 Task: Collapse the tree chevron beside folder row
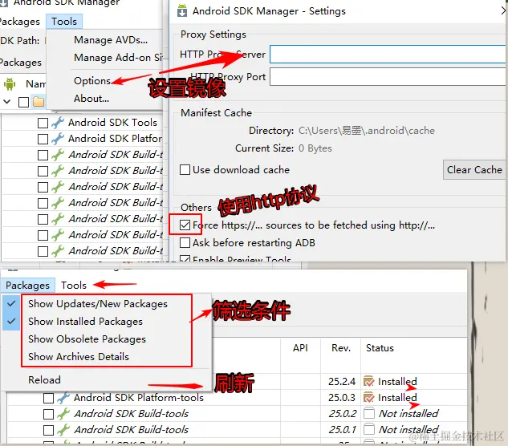click(x=6, y=102)
